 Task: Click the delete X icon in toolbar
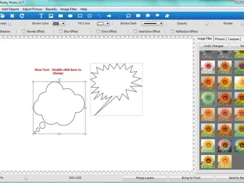tap(12, 16)
